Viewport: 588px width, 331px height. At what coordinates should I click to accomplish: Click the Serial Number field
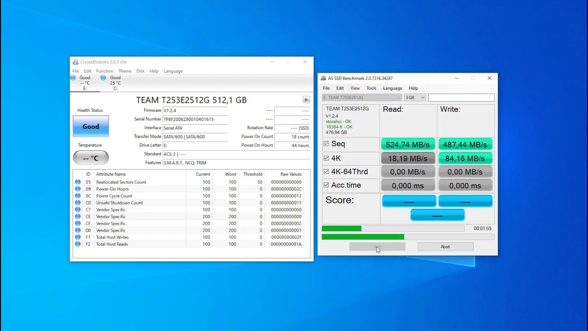195,119
